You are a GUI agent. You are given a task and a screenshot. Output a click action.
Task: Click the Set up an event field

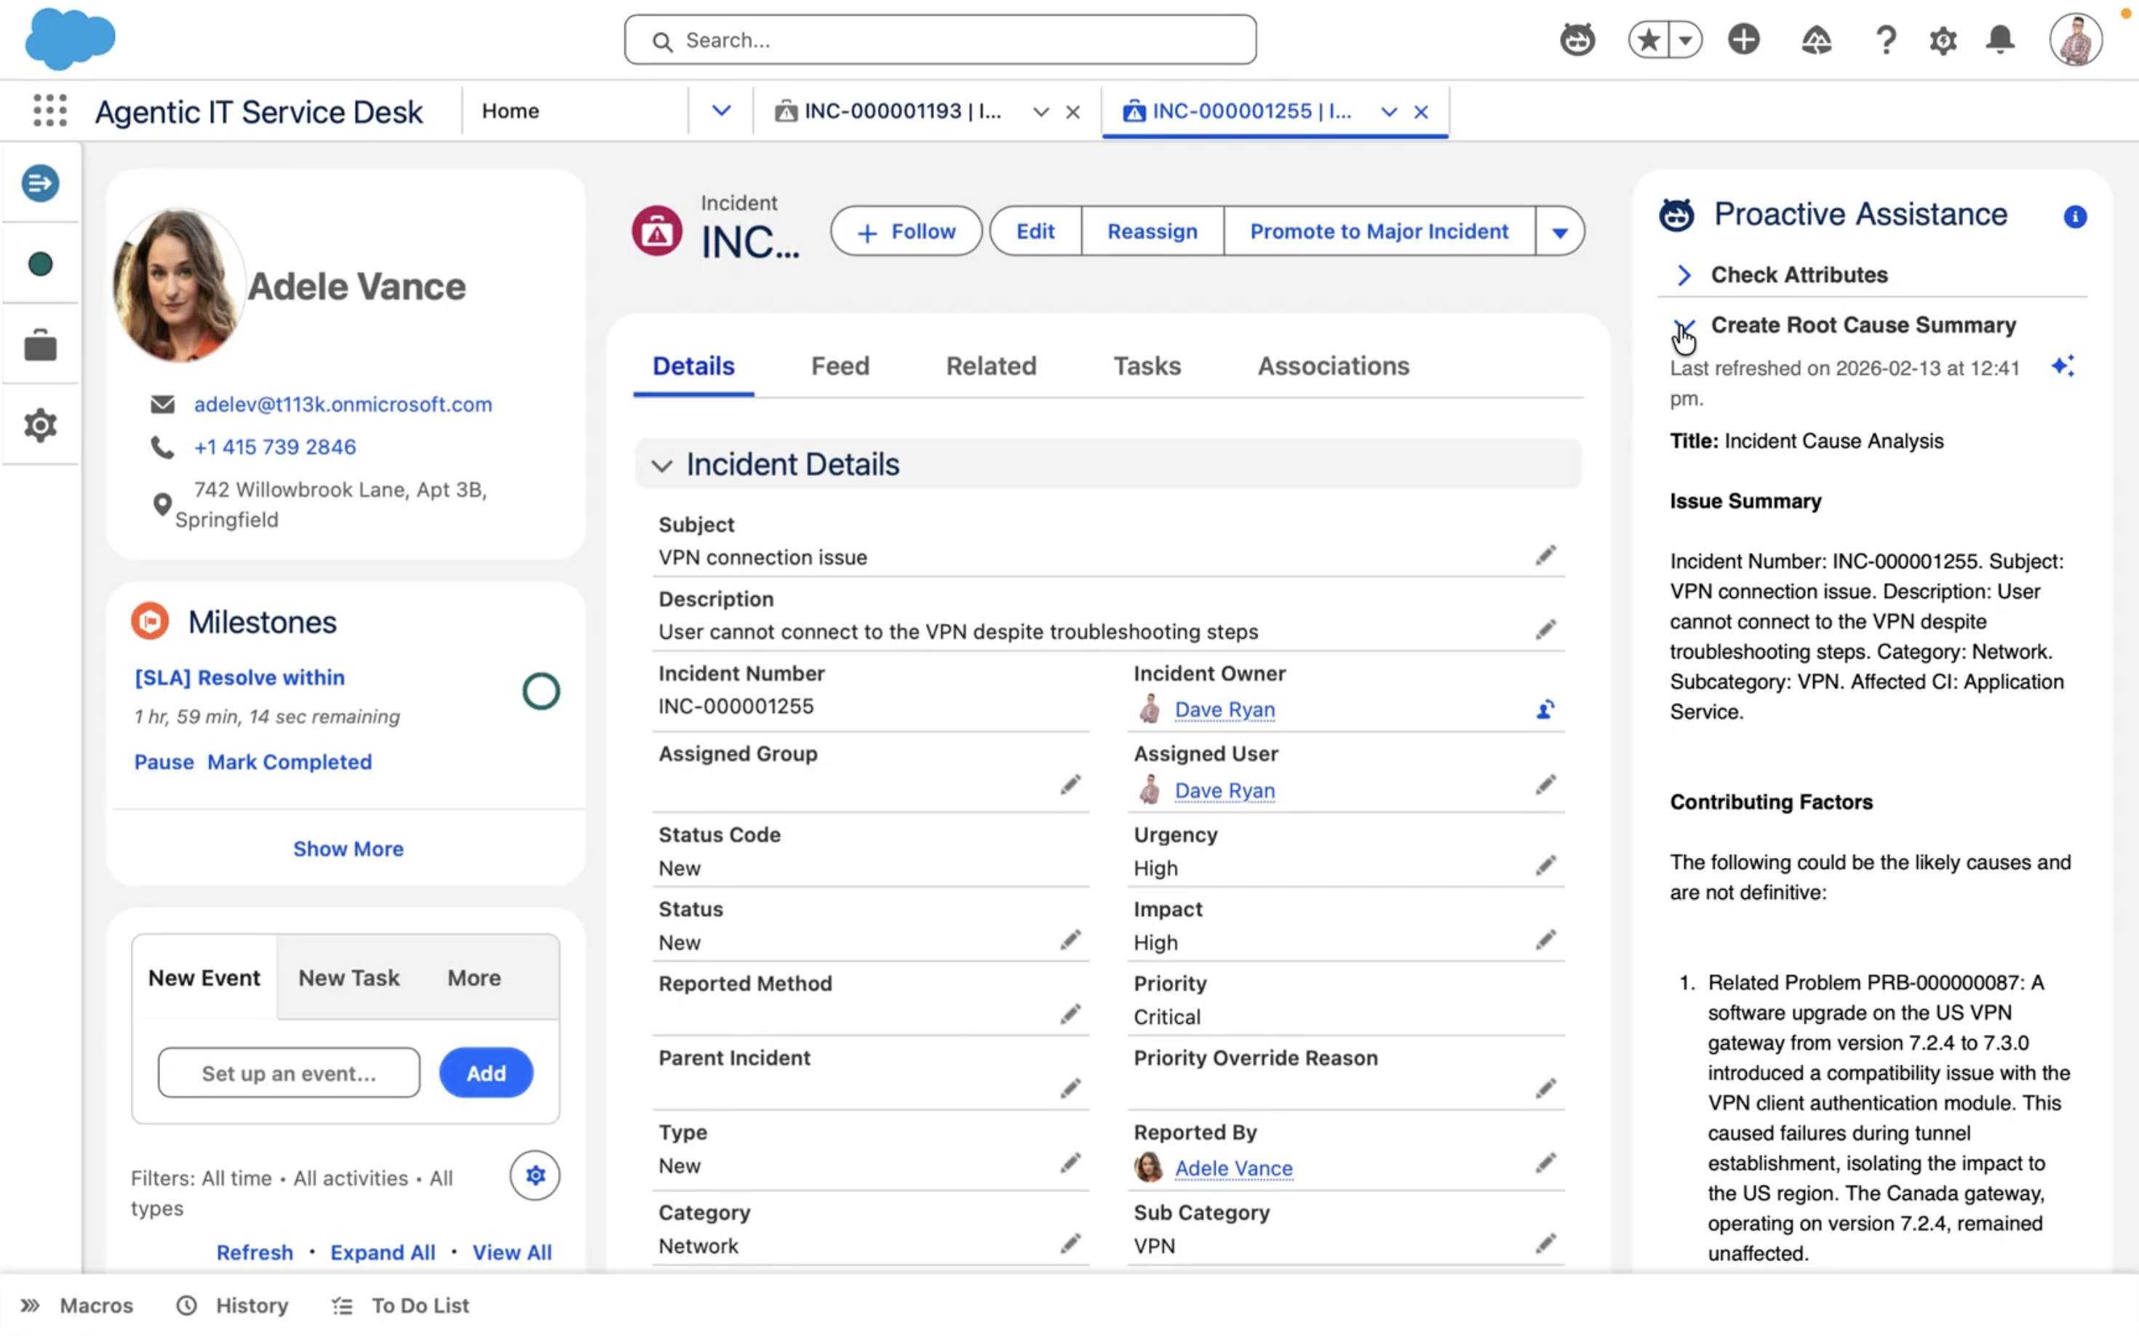(289, 1073)
